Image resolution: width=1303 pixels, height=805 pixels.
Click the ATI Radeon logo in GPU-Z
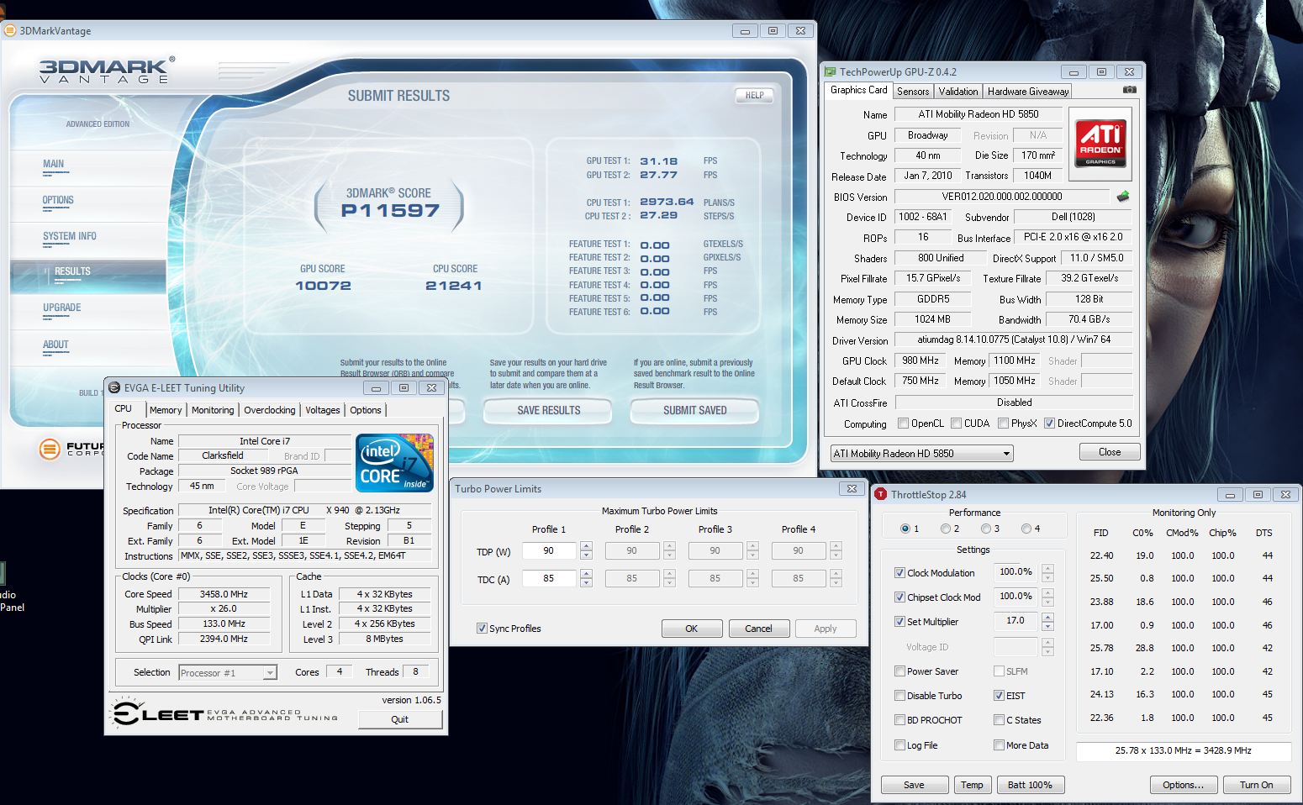coord(1100,143)
